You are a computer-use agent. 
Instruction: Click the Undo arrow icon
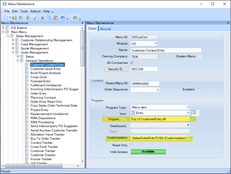pyautogui.click(x=63, y=18)
